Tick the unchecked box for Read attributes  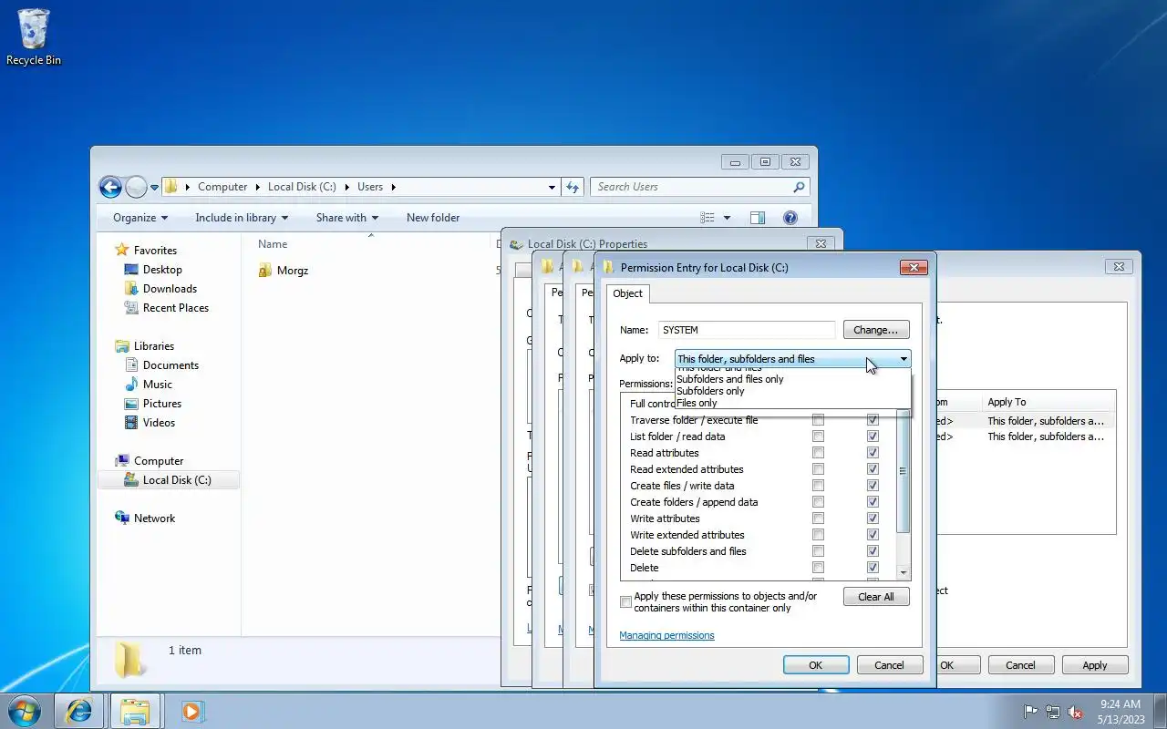(818, 453)
